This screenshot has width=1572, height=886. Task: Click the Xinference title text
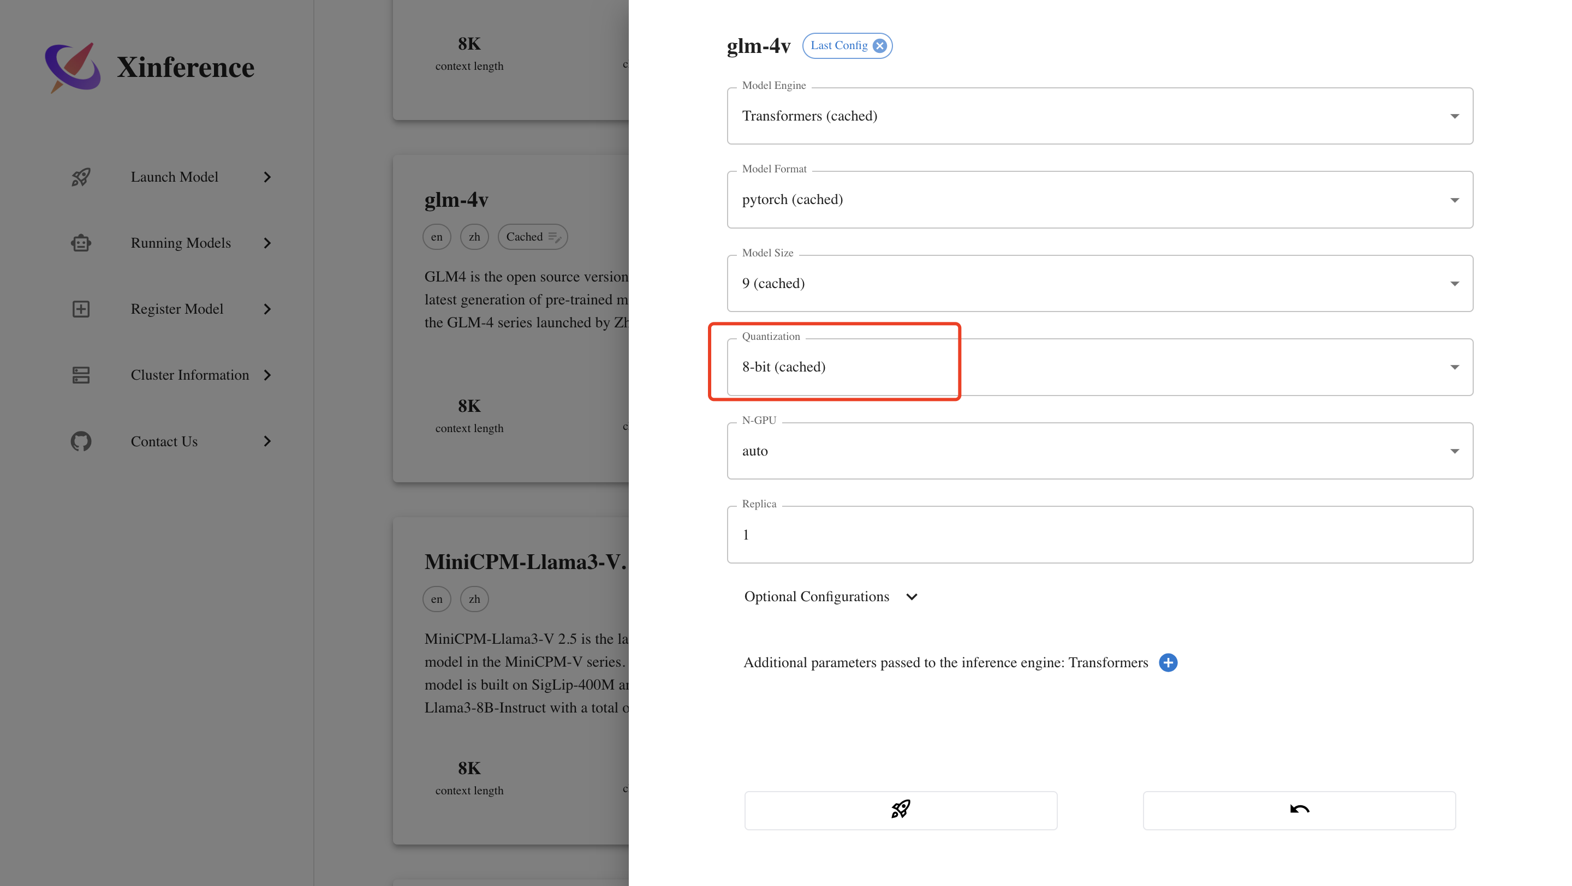click(x=186, y=67)
